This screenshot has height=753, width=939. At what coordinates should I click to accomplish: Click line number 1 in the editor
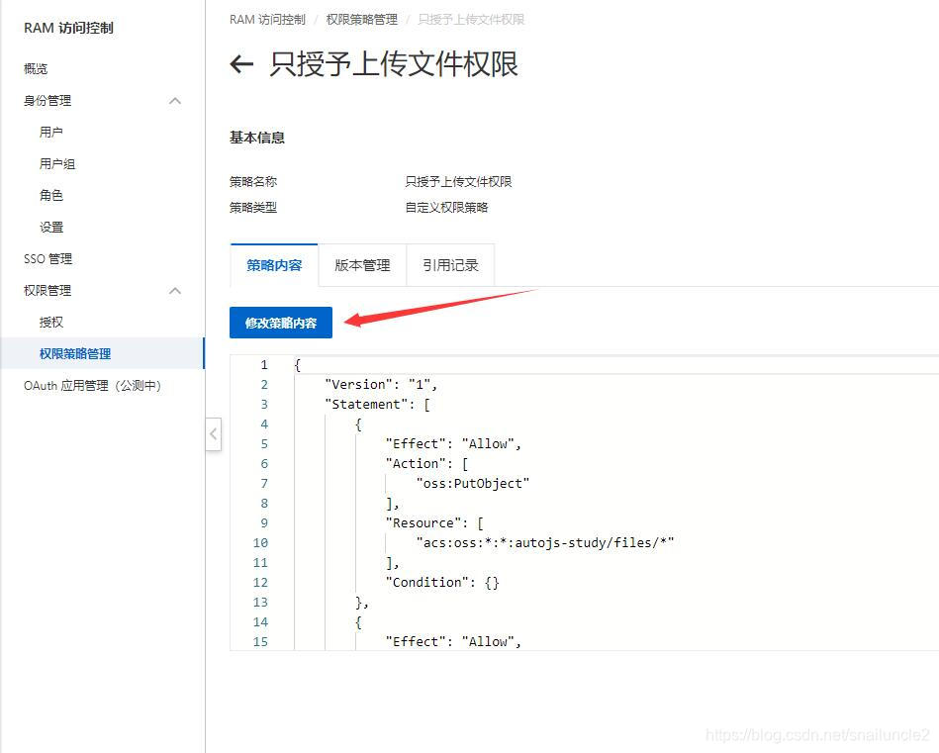tap(264, 365)
